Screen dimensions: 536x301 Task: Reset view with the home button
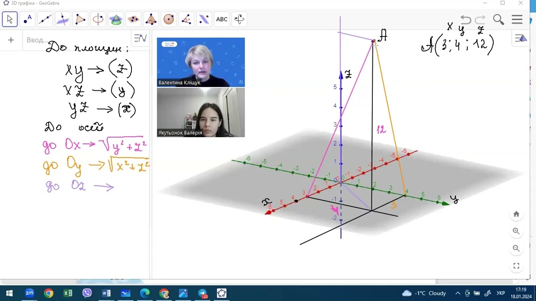click(x=516, y=214)
